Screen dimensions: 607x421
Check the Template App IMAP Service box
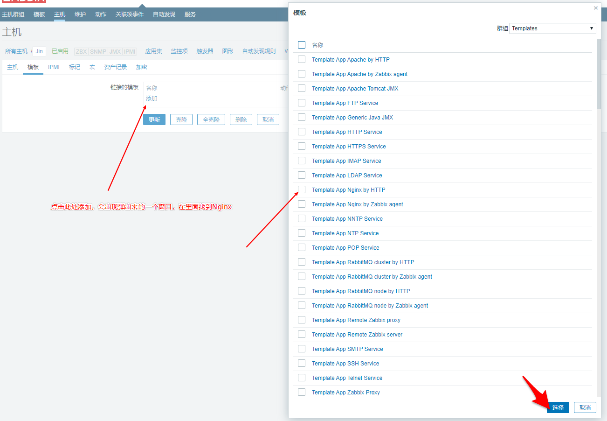point(302,161)
